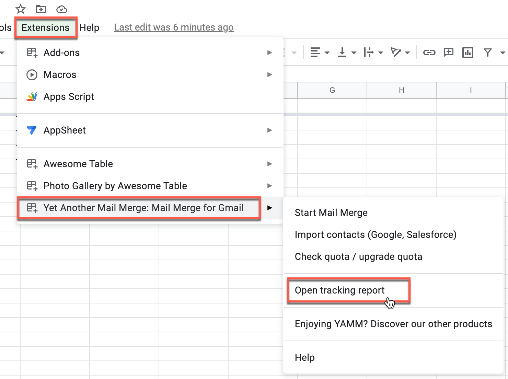Insert a comment

click(448, 53)
